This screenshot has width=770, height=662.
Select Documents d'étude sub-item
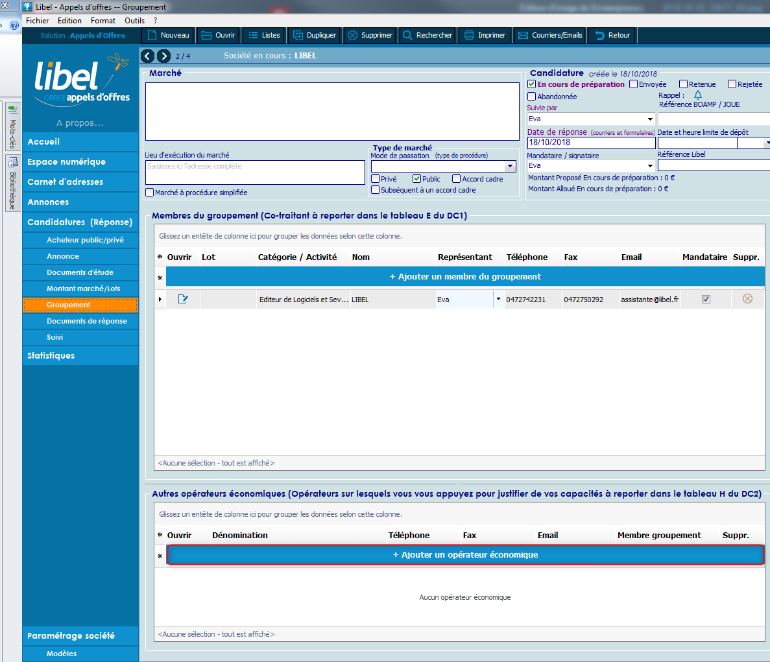80,272
